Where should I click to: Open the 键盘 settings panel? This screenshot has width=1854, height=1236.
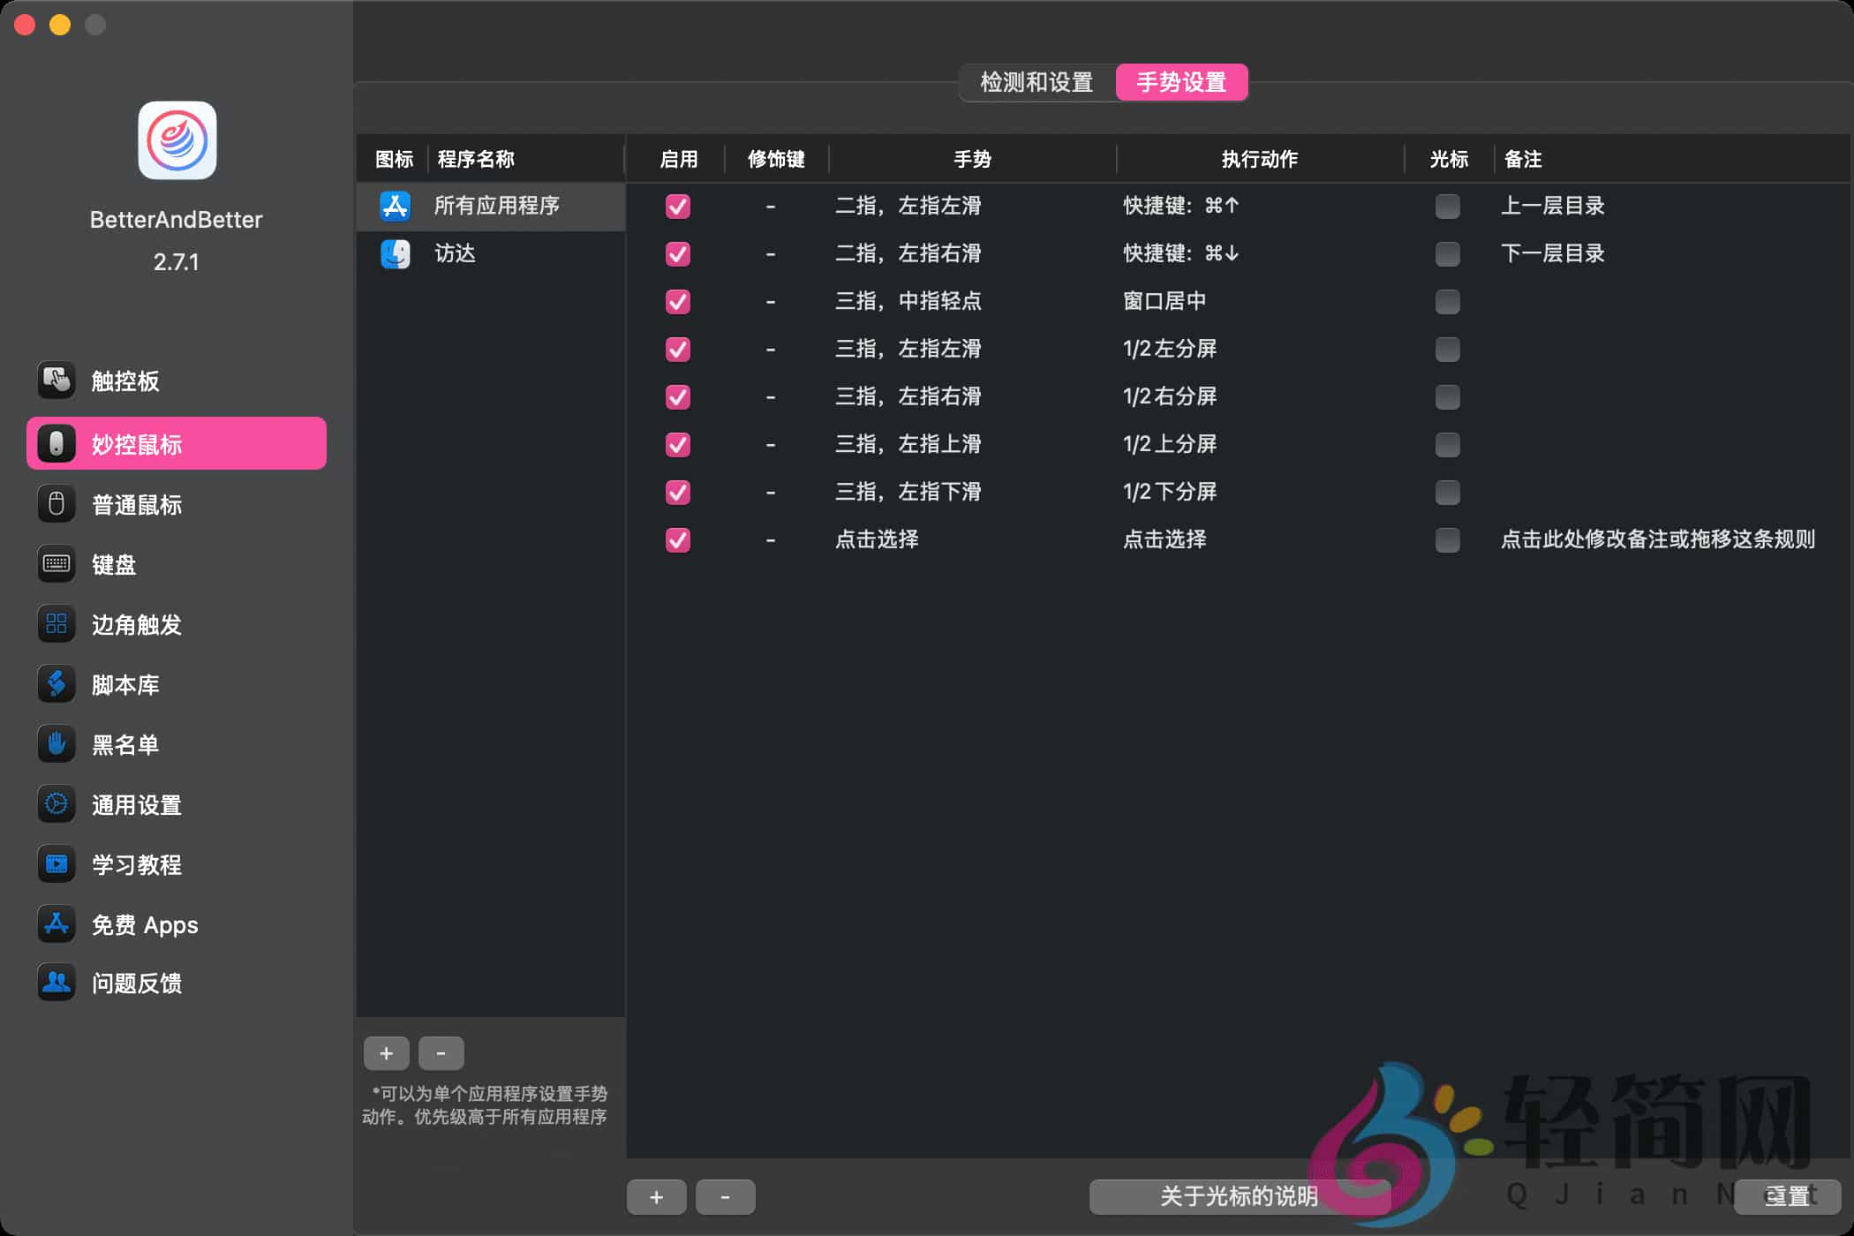point(113,565)
